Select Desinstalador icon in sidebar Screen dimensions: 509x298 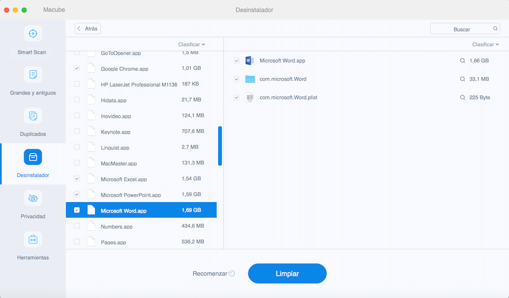pyautogui.click(x=33, y=157)
